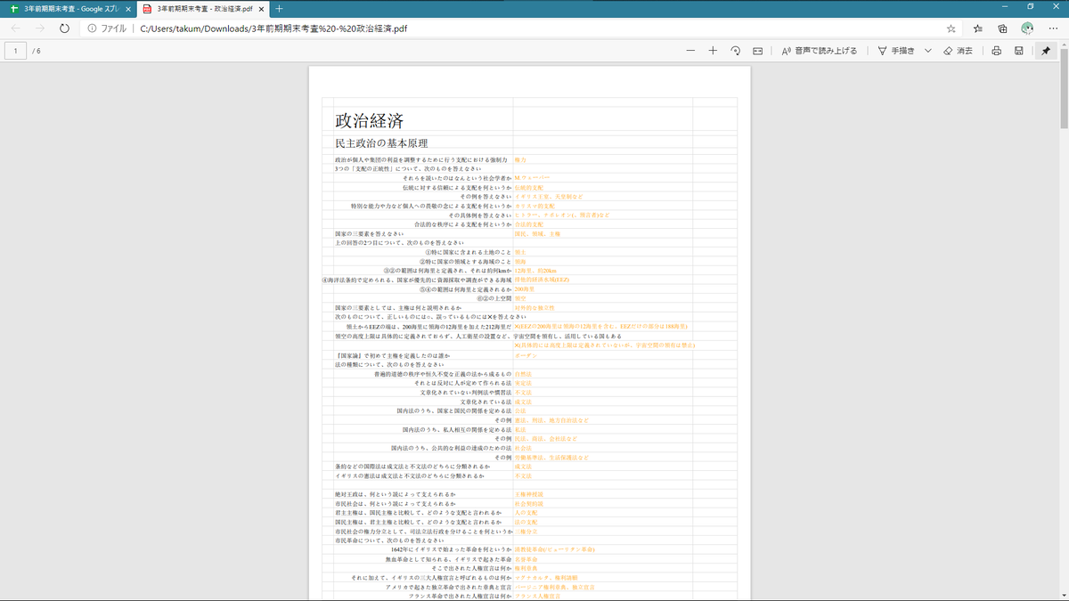1069x601 pixels.
Task: Close the 政治経済.pdf tab
Action: [261, 8]
